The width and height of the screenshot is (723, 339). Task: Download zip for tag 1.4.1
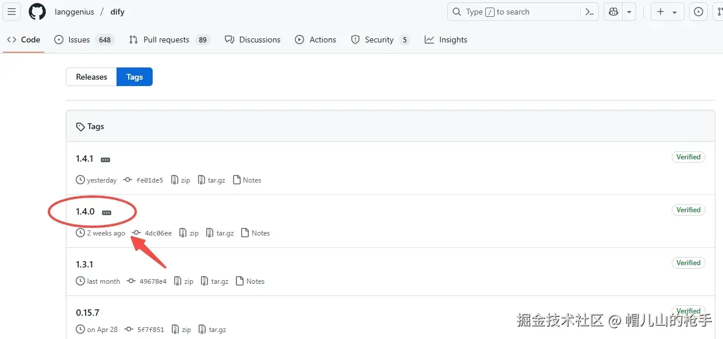tap(181, 180)
